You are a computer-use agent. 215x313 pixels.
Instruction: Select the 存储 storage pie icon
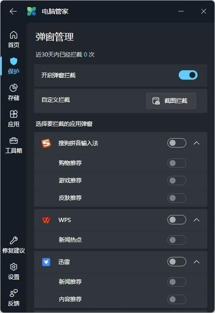[x=14, y=88]
